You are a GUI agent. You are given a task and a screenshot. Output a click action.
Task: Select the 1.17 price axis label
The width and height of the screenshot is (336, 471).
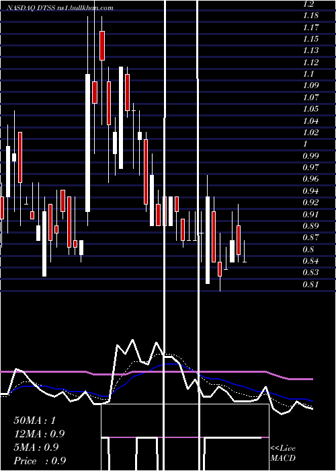tap(310, 28)
